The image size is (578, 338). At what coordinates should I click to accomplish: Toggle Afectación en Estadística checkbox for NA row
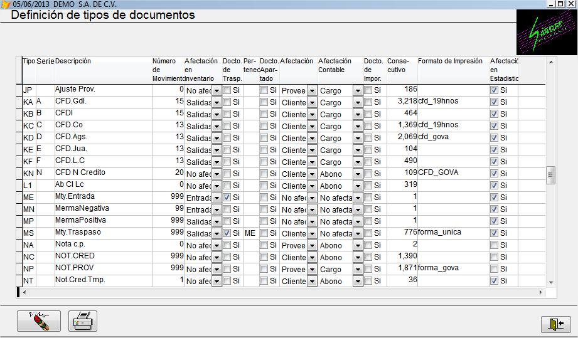[x=495, y=245]
